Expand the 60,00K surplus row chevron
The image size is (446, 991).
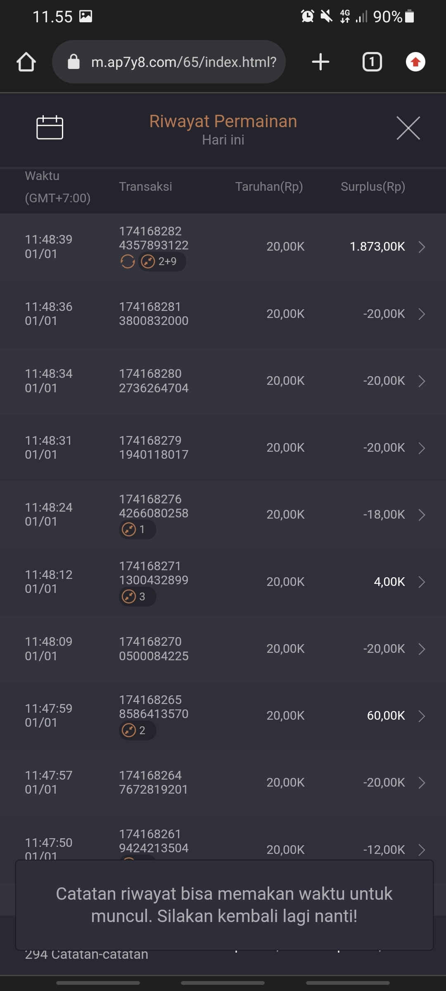click(421, 716)
